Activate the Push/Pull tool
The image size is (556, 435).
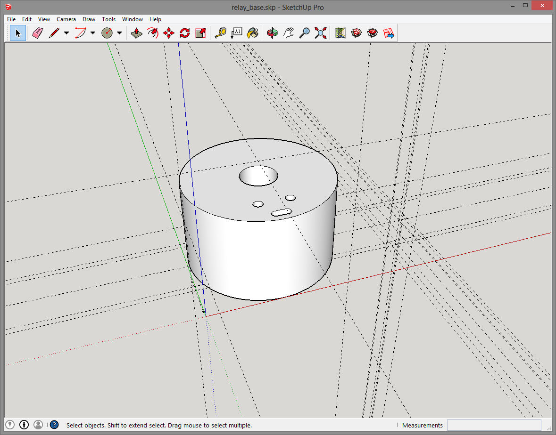(137, 33)
